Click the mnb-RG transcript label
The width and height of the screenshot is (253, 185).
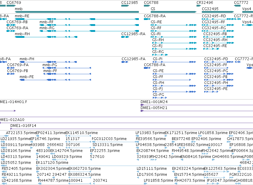tap(47, 28)
